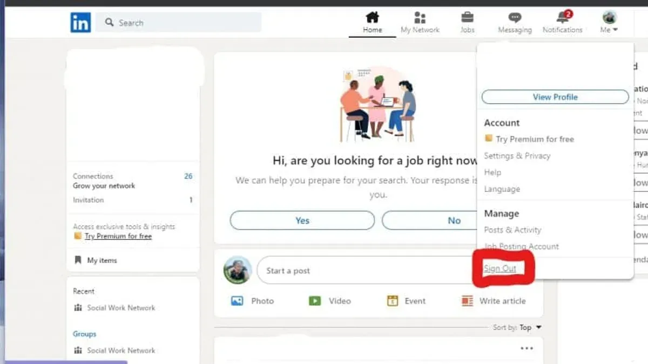Click the connections count 26
The height and width of the screenshot is (364, 648).
tap(188, 176)
